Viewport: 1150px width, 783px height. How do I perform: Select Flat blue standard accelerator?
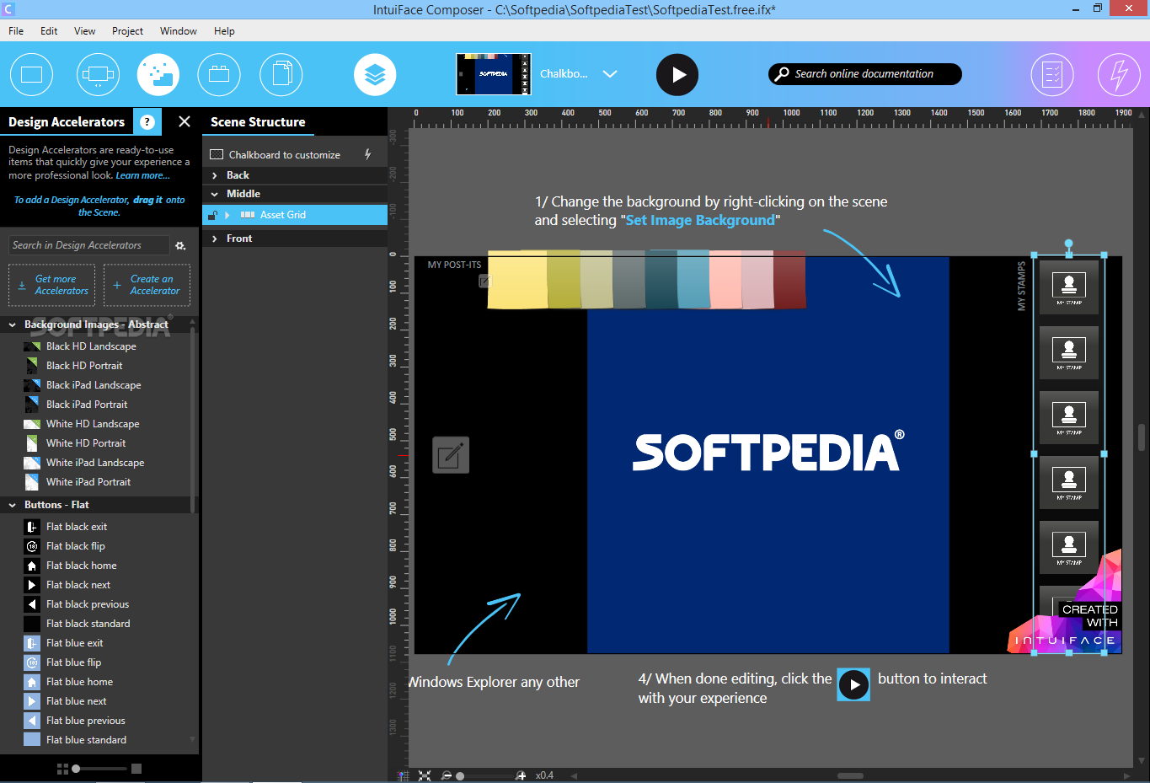(x=76, y=740)
